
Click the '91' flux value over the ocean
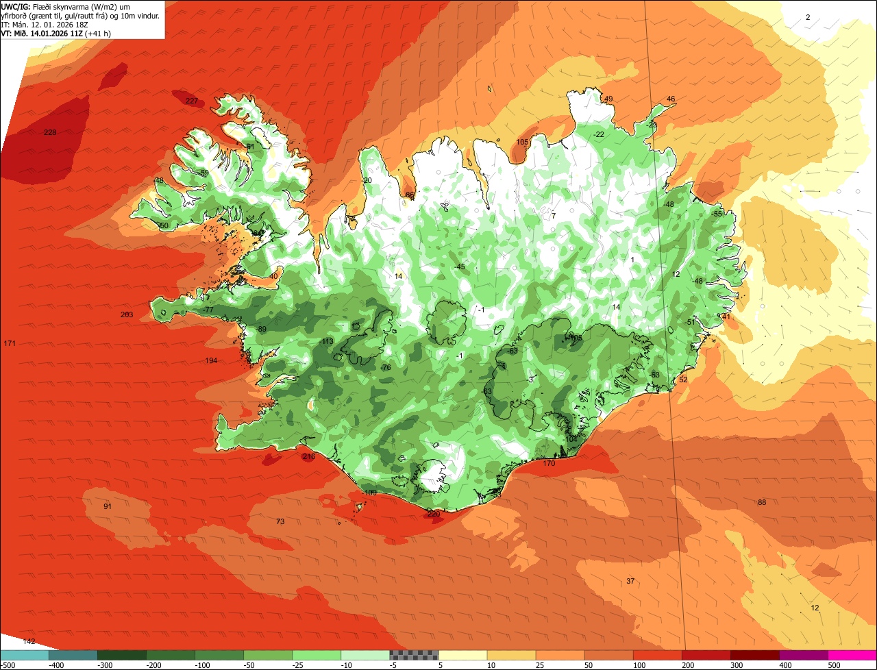point(108,506)
